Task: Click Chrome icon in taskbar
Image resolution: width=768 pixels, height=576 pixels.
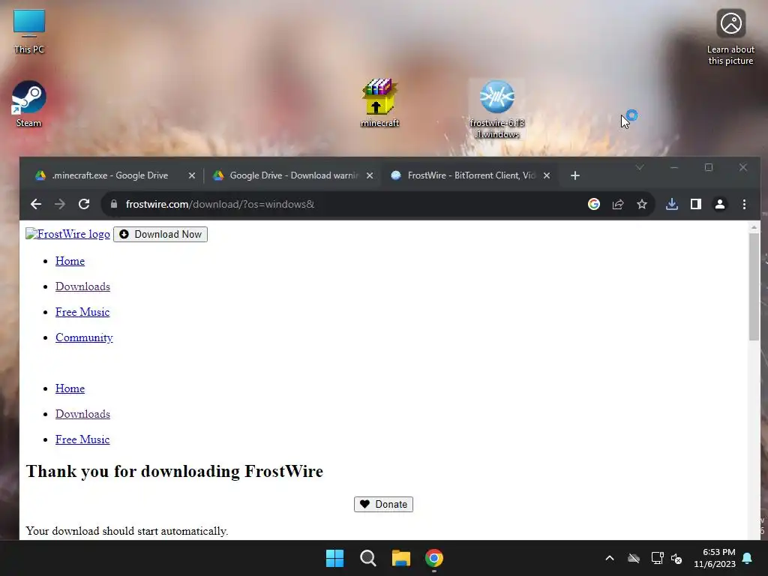Action: (434, 558)
